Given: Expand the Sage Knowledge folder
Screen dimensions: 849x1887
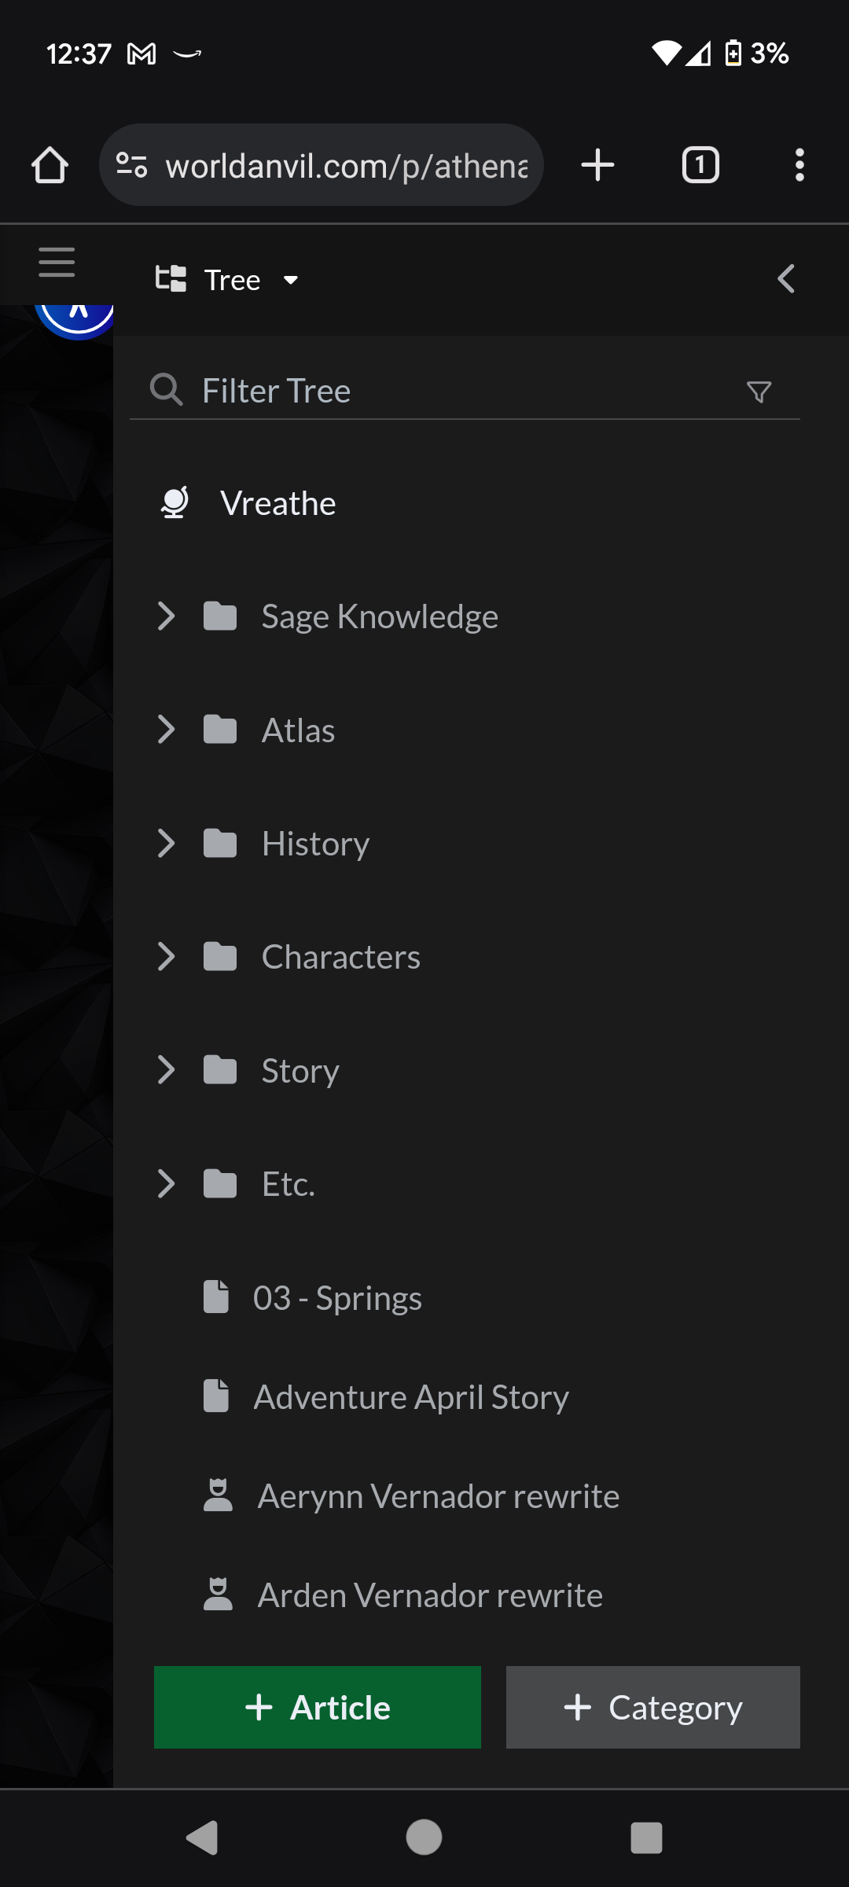Looking at the screenshot, I should tap(166, 616).
